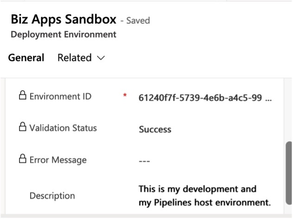
Task: Expand the Related dropdown chevron
Action: [101, 58]
